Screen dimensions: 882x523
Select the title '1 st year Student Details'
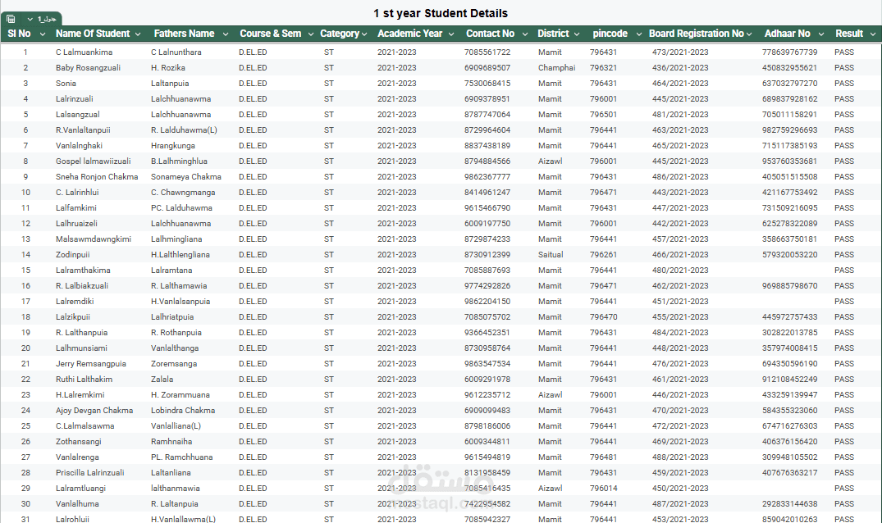coord(441,13)
